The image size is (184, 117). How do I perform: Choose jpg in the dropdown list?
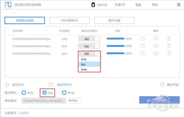(x=89, y=64)
